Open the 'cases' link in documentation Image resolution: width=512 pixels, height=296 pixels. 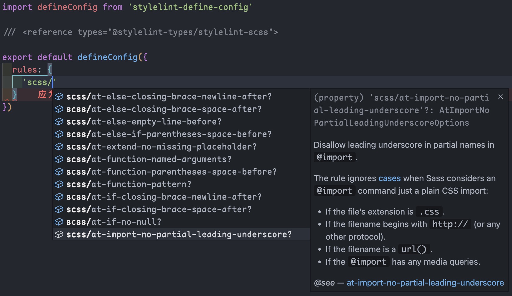coord(389,178)
